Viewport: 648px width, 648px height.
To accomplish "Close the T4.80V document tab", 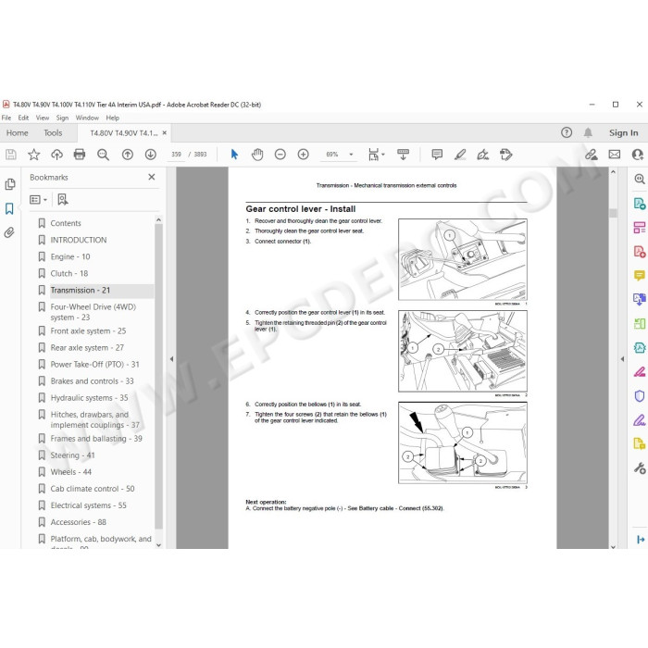I will 165,132.
